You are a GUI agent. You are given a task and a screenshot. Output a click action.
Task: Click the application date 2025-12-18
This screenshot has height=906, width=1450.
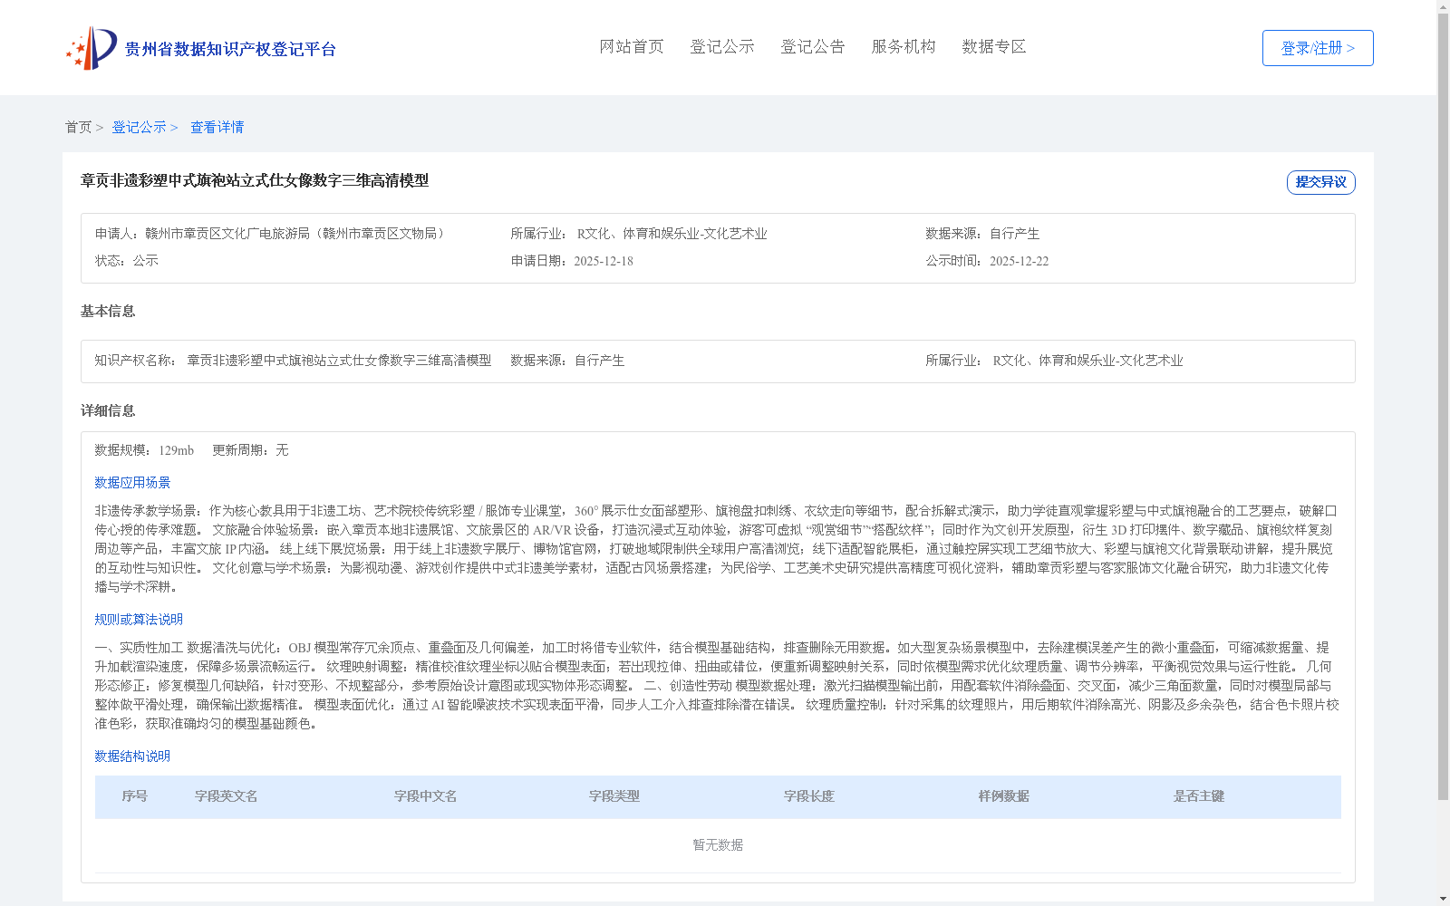[x=604, y=261]
